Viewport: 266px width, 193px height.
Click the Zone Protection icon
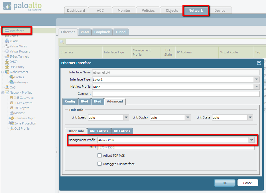coord(11,123)
